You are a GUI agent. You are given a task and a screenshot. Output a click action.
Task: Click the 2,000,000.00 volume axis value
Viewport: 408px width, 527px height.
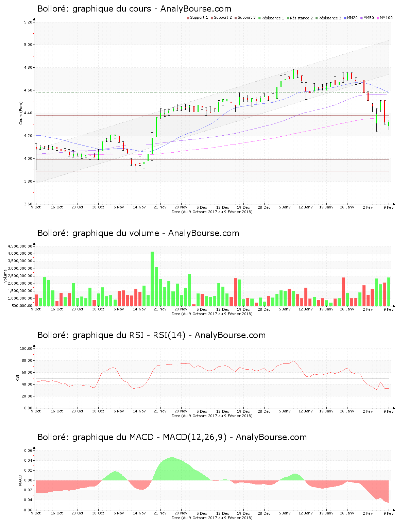click(20, 284)
